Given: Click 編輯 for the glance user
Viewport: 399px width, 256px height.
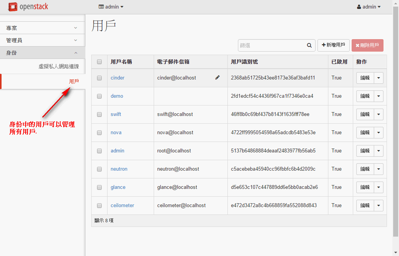Looking at the screenshot, I should 365,187.
